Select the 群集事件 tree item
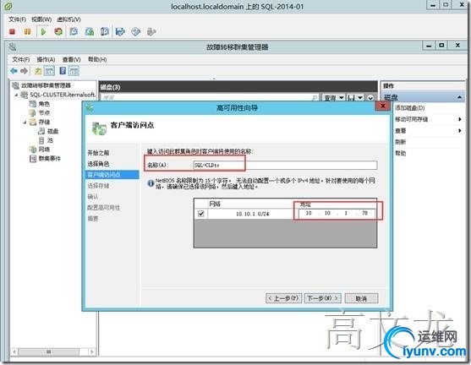 coord(50,159)
